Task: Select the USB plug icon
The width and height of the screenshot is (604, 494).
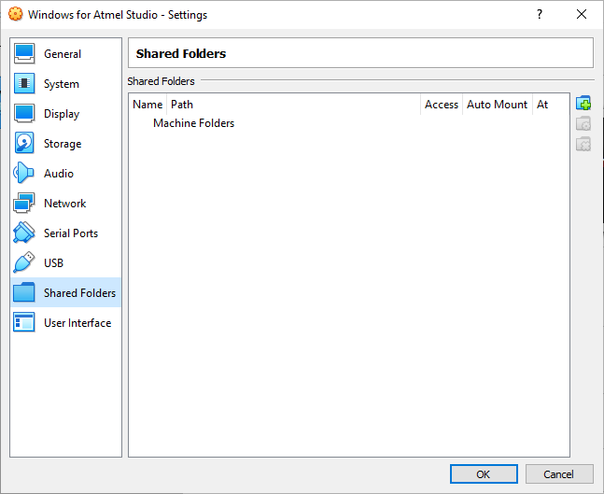Action: click(24, 262)
